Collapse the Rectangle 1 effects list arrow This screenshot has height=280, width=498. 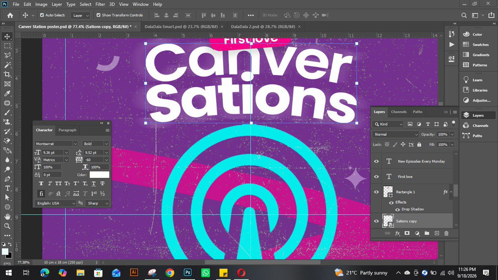click(x=452, y=192)
